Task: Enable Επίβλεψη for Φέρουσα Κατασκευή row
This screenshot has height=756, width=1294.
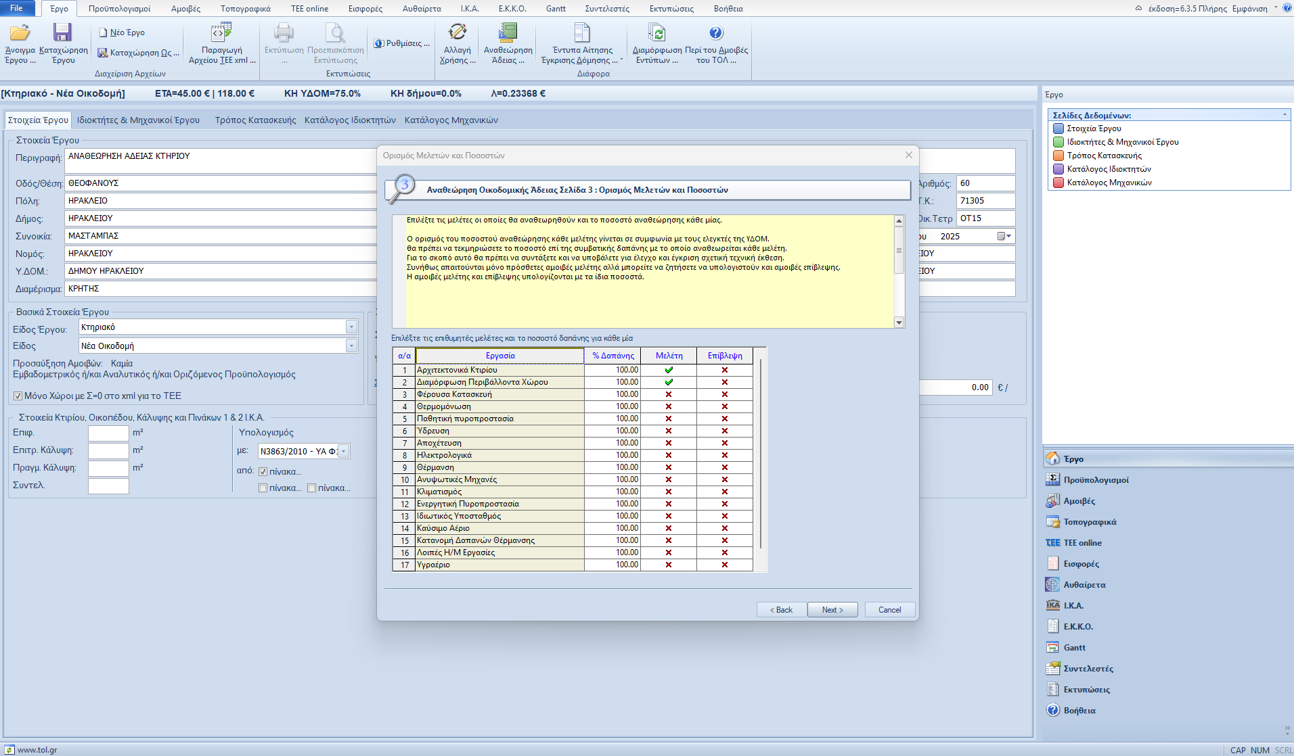Action: tap(724, 394)
